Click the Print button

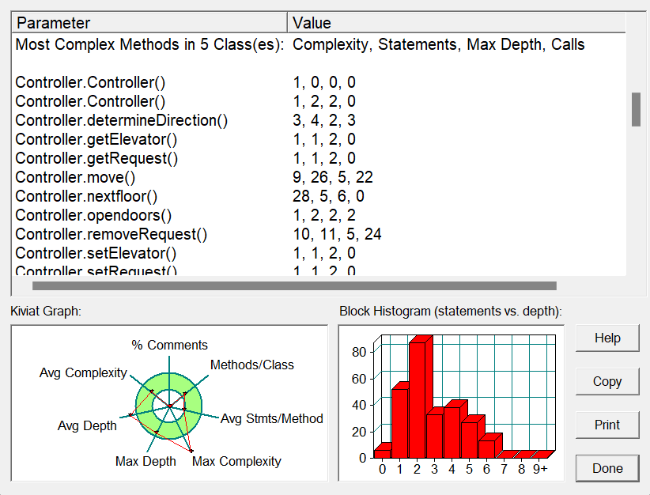click(x=607, y=425)
